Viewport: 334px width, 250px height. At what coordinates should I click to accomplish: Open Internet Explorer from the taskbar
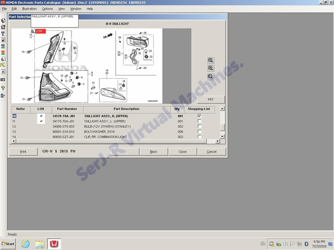pyautogui.click(x=26, y=244)
